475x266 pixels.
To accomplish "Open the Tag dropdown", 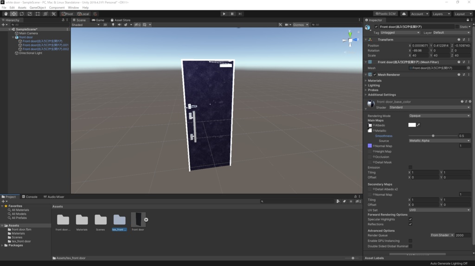I will coord(400,33).
